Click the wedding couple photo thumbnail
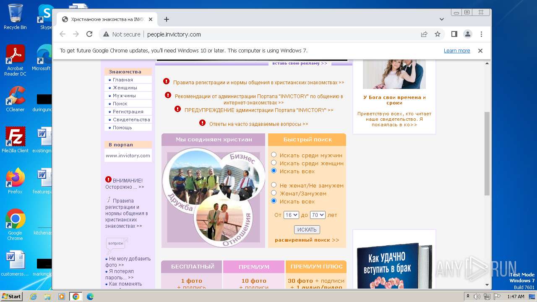This screenshot has width=537, height=302. tap(394, 75)
